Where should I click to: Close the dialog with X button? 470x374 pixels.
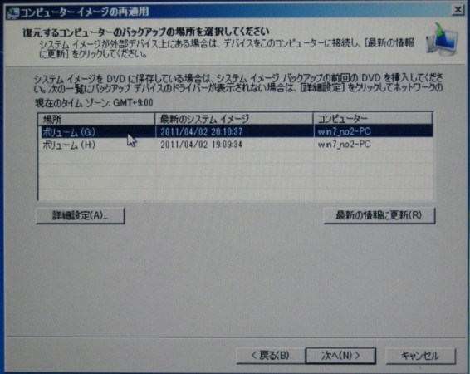[x=458, y=11]
